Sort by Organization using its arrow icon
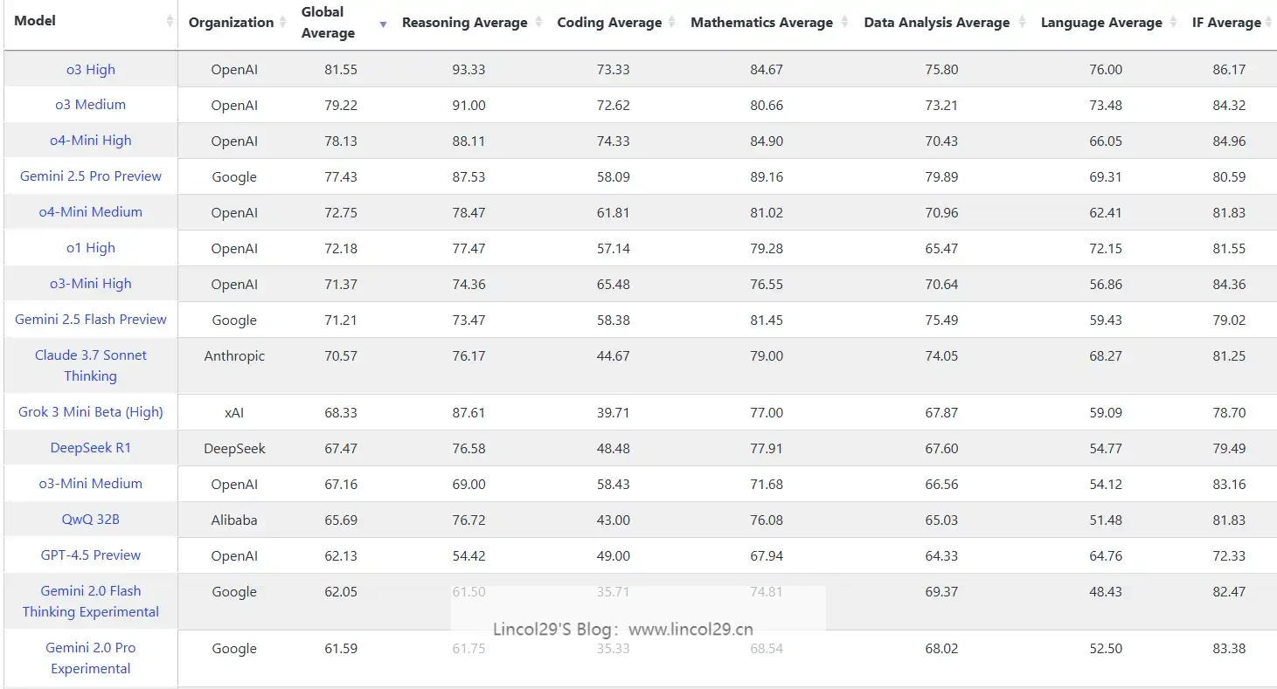This screenshot has width=1277, height=689. coord(283,23)
